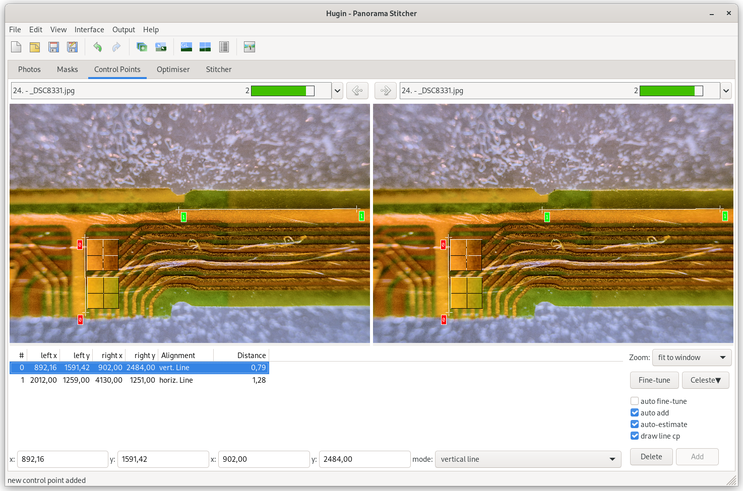Image resolution: width=743 pixels, height=491 pixels.
Task: Expand the mode vertical line dropdown
Action: 527,459
